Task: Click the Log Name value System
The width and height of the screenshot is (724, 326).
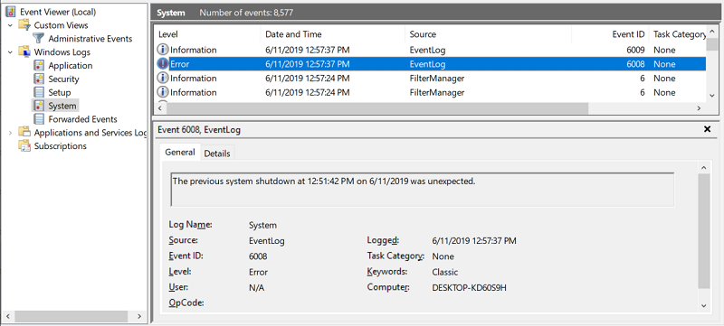Action: click(x=262, y=225)
